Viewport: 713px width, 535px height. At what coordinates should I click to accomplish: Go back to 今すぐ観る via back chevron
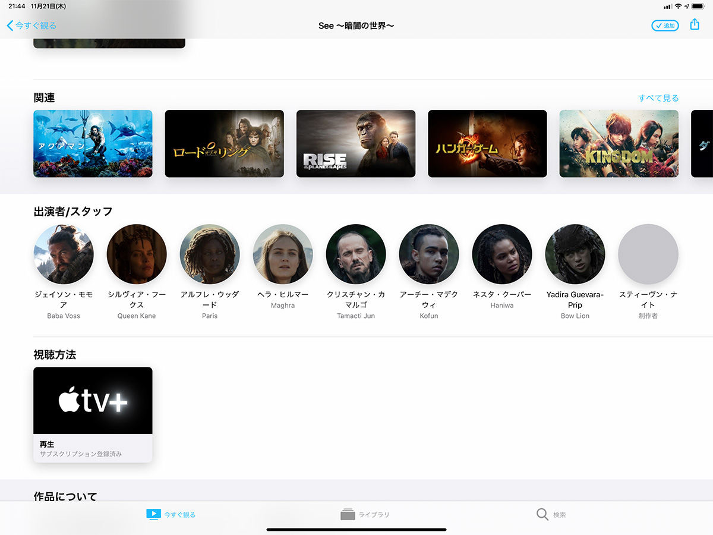point(31,26)
